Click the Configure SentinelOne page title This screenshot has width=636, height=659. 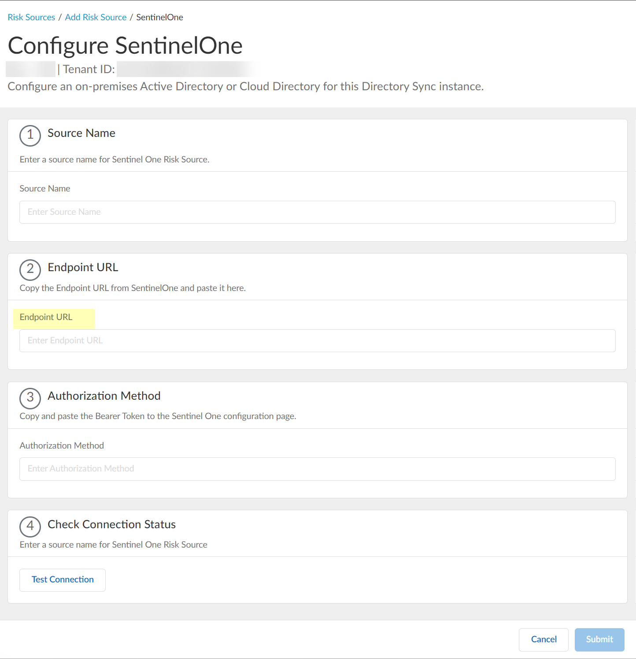tap(125, 46)
